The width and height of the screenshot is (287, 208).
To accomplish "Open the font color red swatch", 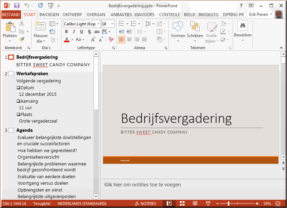I will (x=67, y=39).
